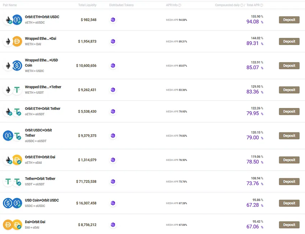The image size is (305, 234).
Task: Open the Orbit USDC+Orbit Tether pair name
Action: [x=38, y=133]
